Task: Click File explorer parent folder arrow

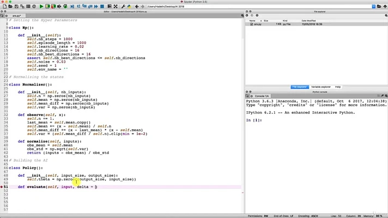Action: click(x=257, y=15)
